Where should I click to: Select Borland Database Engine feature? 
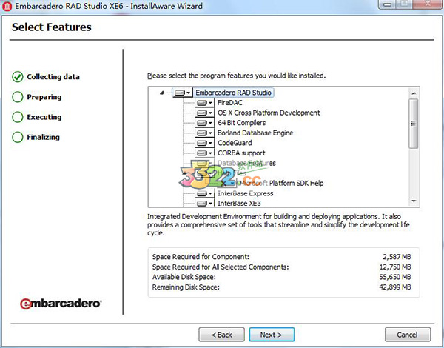click(255, 133)
